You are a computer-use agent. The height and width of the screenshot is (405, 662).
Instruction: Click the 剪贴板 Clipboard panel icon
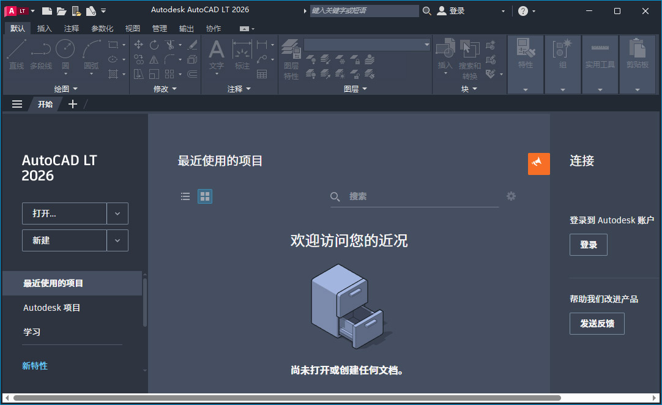pos(637,53)
